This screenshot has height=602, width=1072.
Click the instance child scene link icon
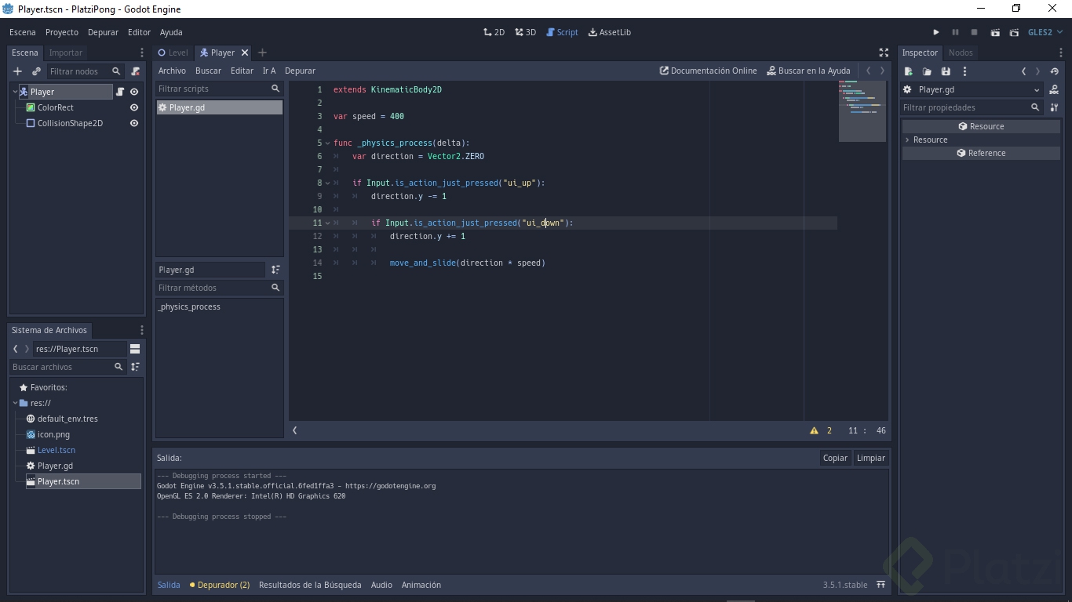(x=36, y=71)
